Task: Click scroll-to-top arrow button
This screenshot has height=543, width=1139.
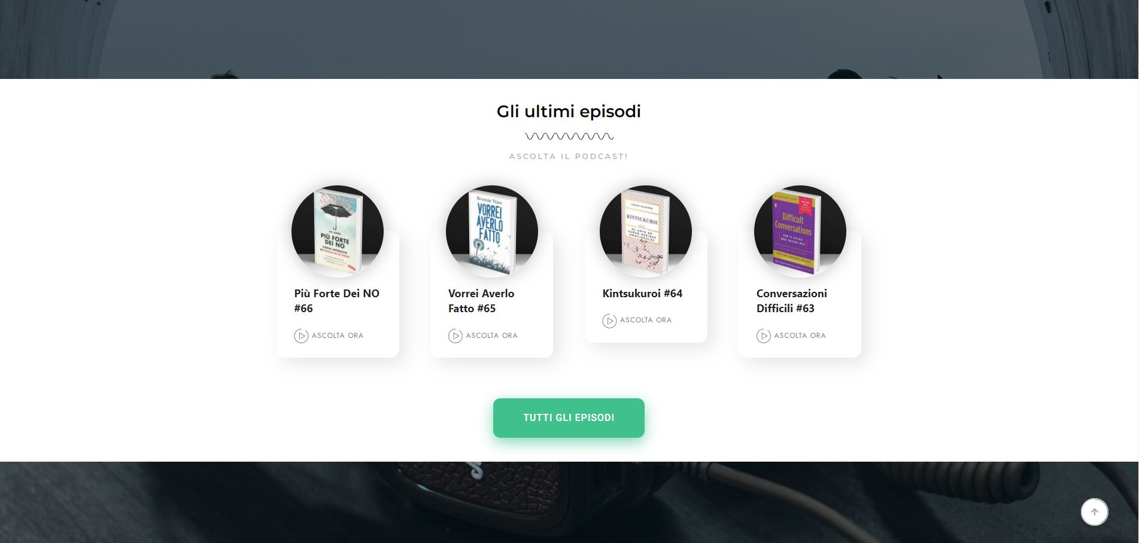Action: [x=1095, y=512]
